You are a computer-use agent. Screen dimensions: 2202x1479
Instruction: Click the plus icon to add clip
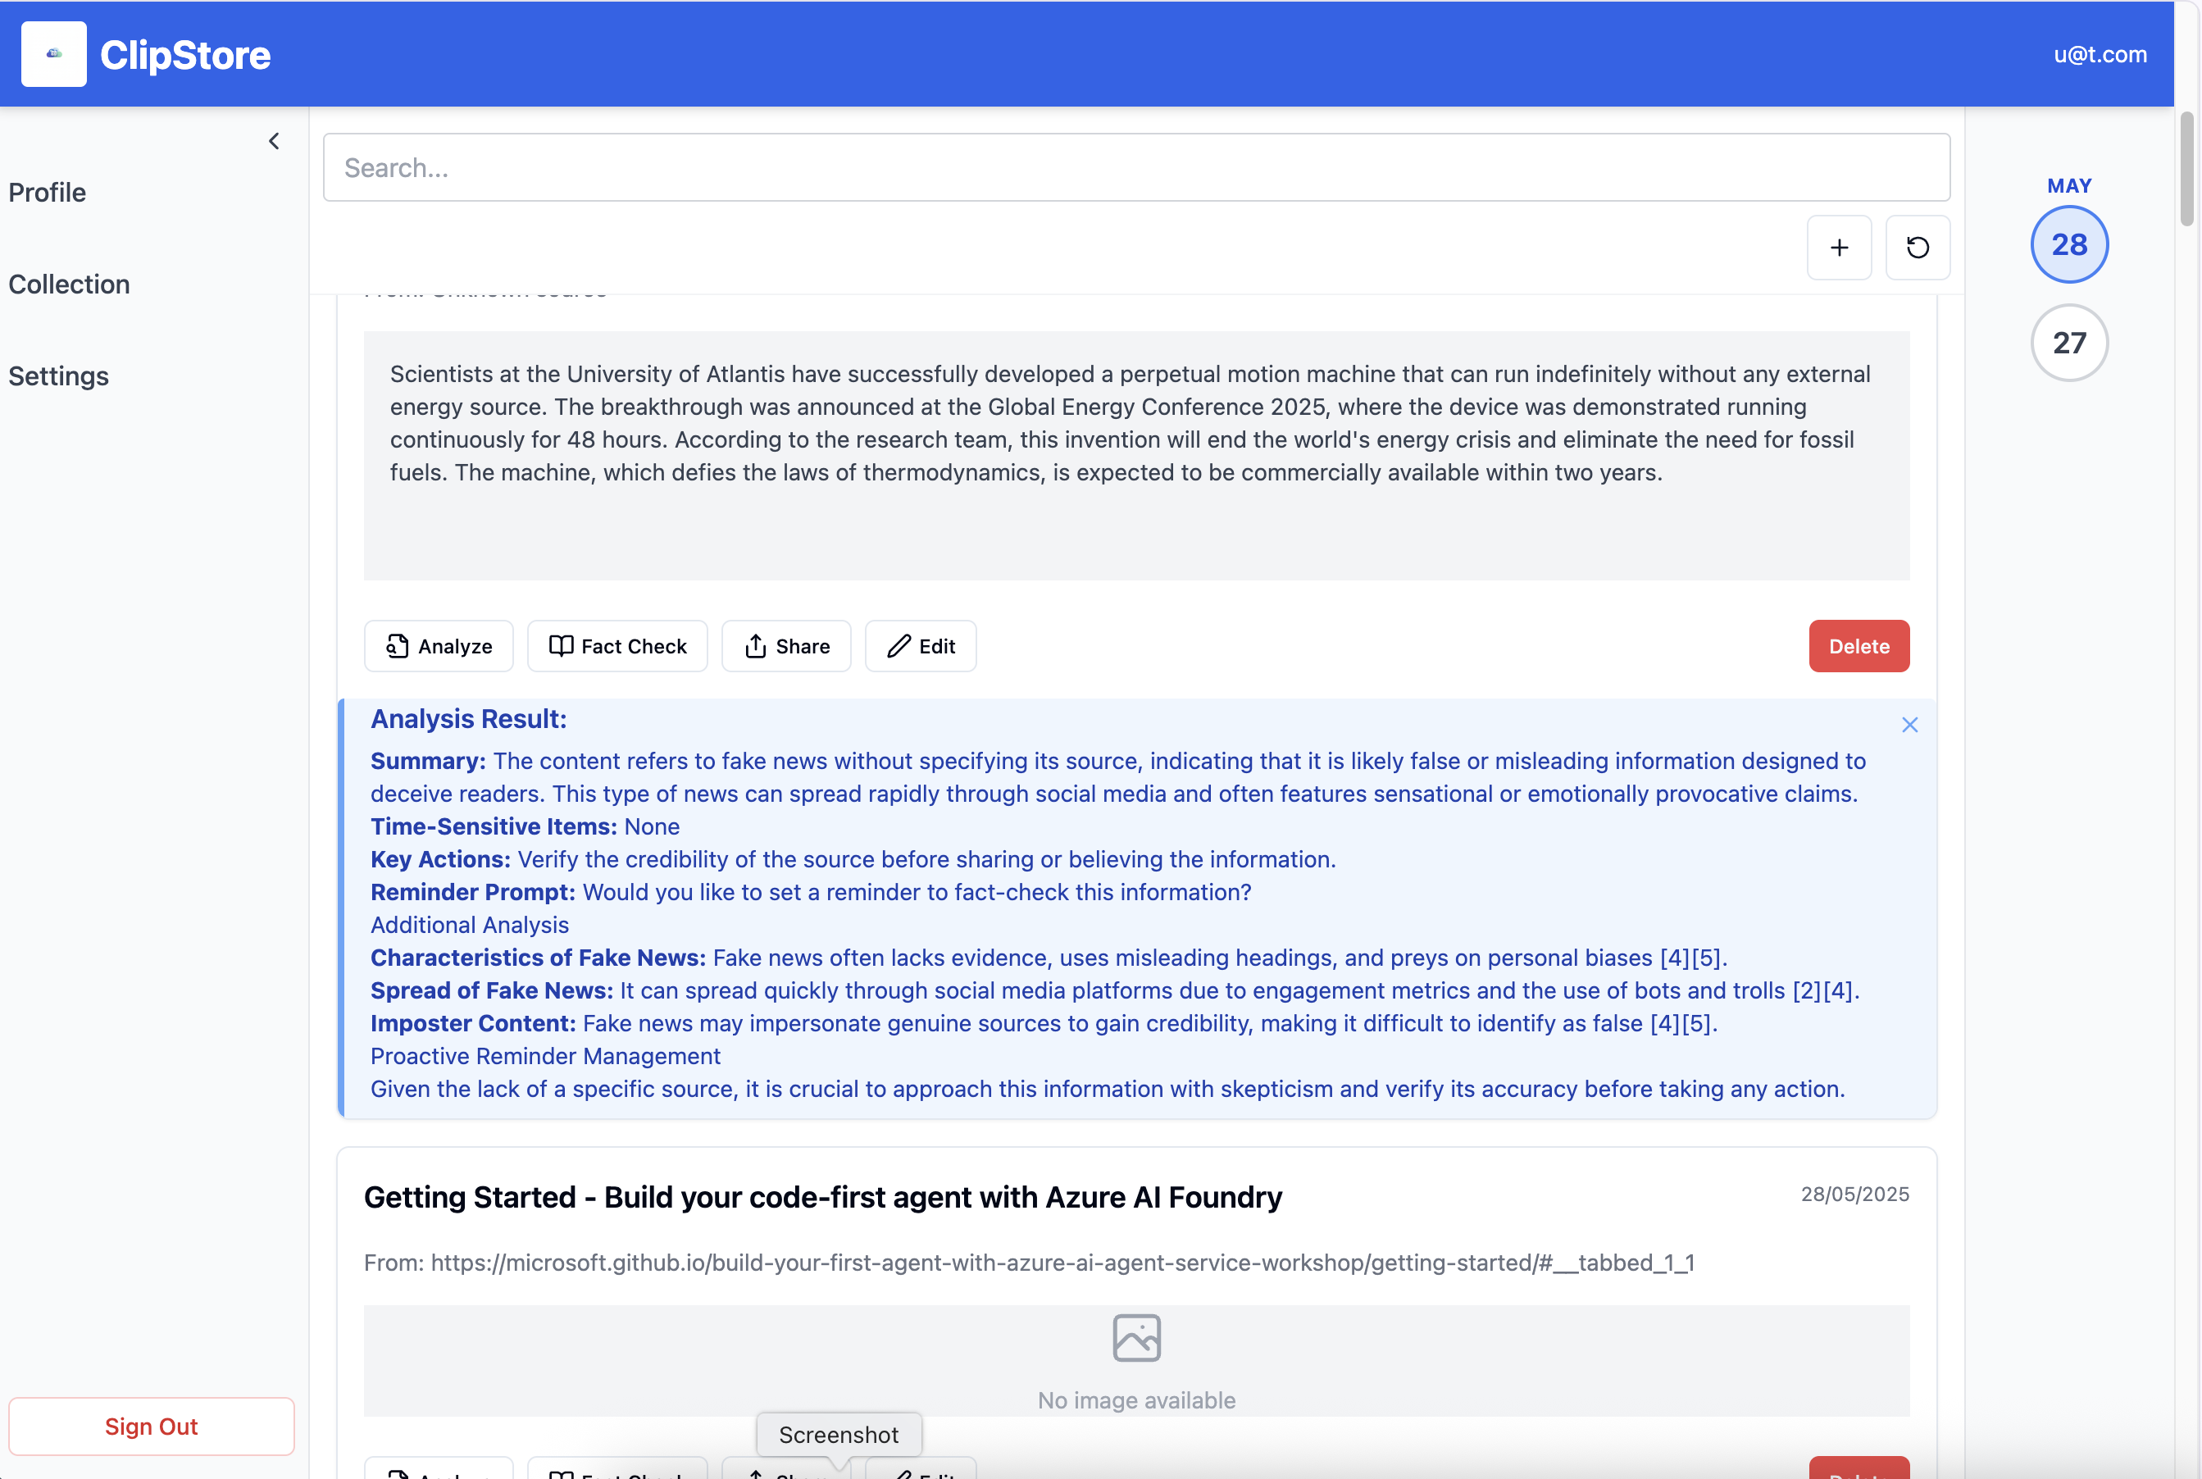coord(1838,248)
